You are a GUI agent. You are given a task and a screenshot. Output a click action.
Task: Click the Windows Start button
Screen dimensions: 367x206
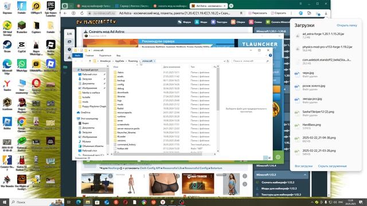click(4, 202)
